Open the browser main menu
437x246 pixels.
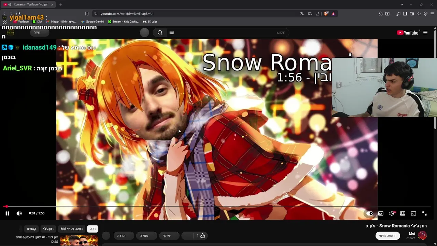coord(432,14)
